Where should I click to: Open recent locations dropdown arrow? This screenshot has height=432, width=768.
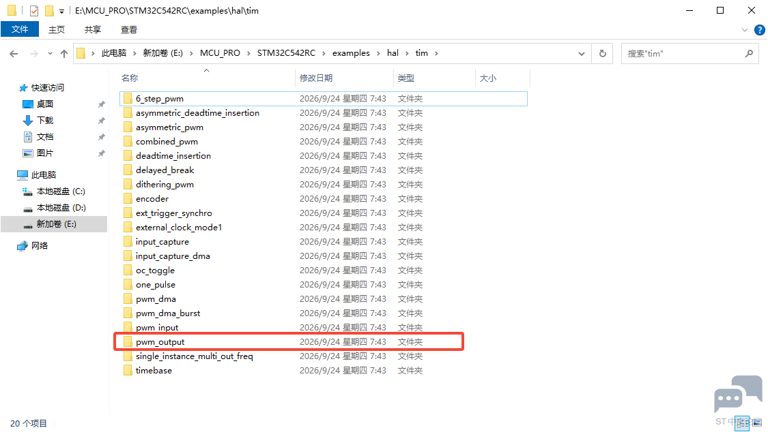[50, 54]
